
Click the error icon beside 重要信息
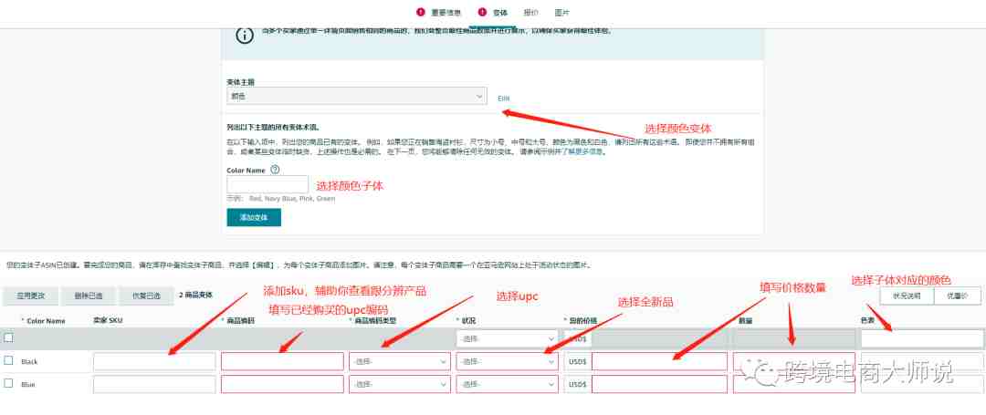[x=421, y=12]
